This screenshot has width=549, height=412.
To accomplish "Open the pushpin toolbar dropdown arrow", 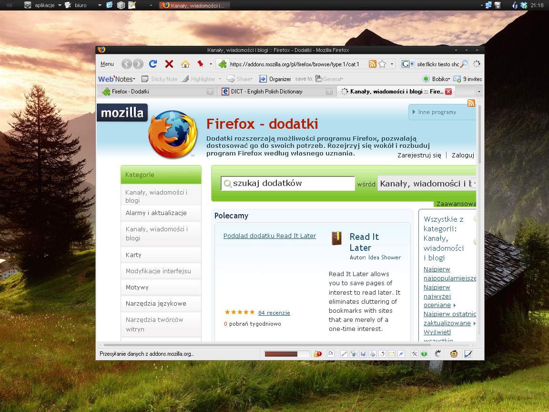I will [211, 64].
